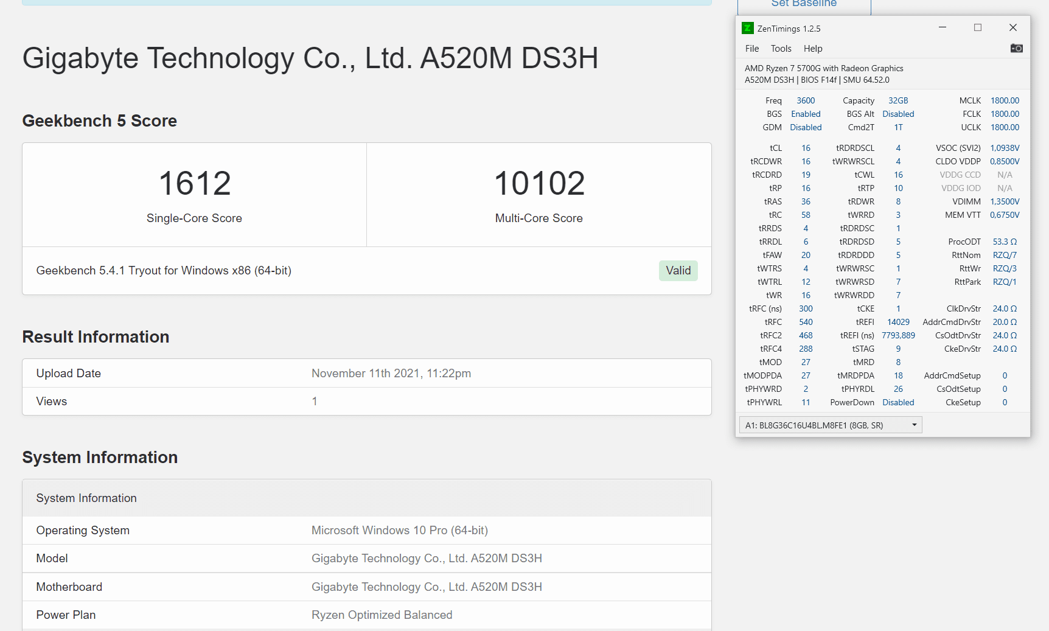Viewport: 1049px width, 631px height.
Task: Minimize the ZenTimings window
Action: 943,27
